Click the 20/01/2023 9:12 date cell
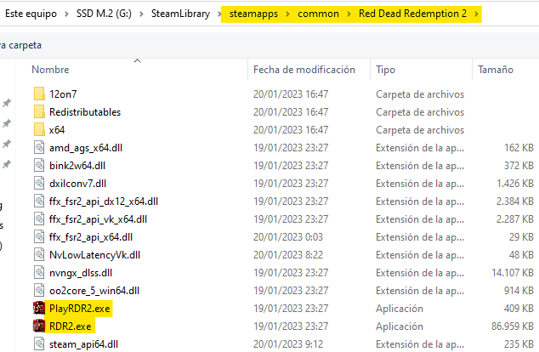 coord(288,344)
